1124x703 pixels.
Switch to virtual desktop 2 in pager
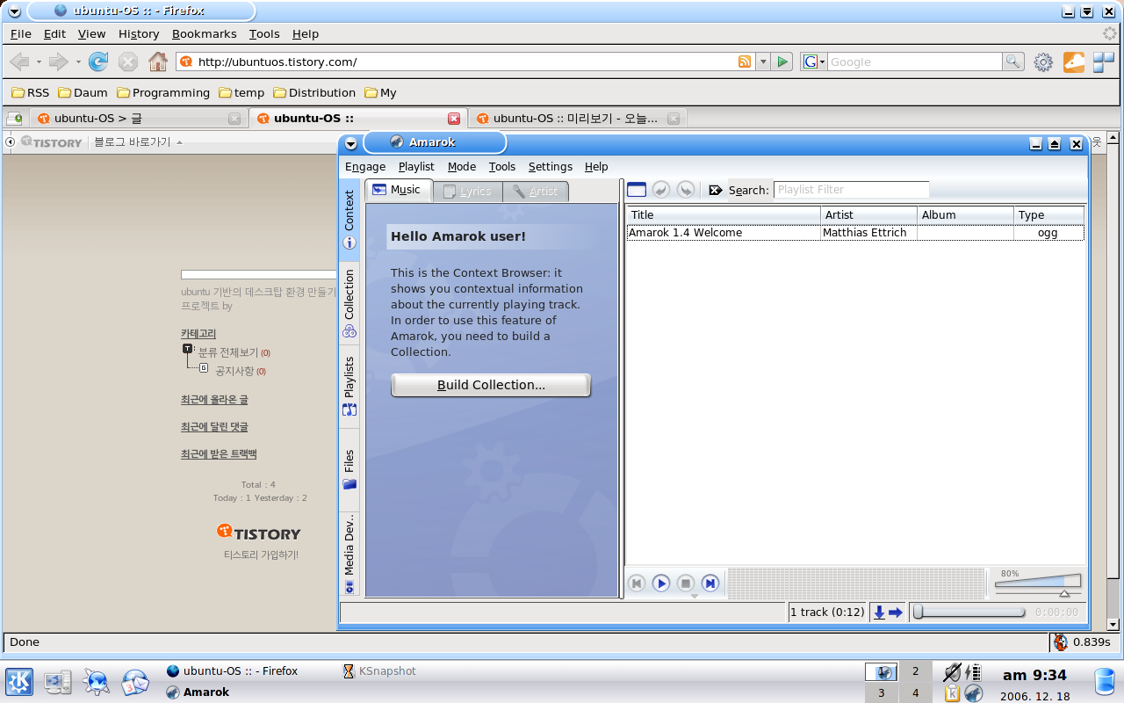(x=915, y=671)
